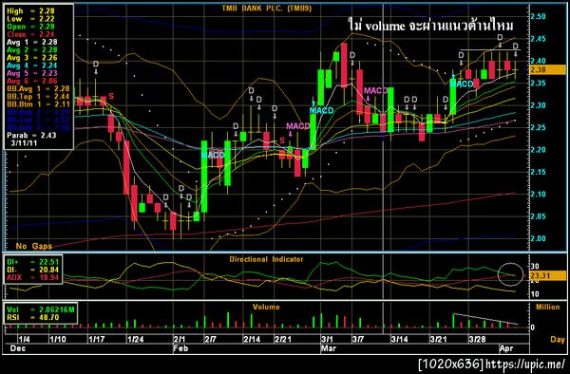Click the 1/17 date label
The image size is (570, 374).
click(97, 340)
